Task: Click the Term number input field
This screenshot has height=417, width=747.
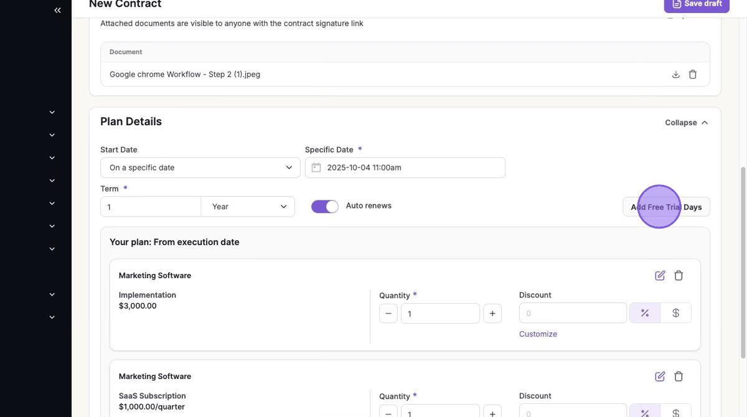Action: coord(151,207)
